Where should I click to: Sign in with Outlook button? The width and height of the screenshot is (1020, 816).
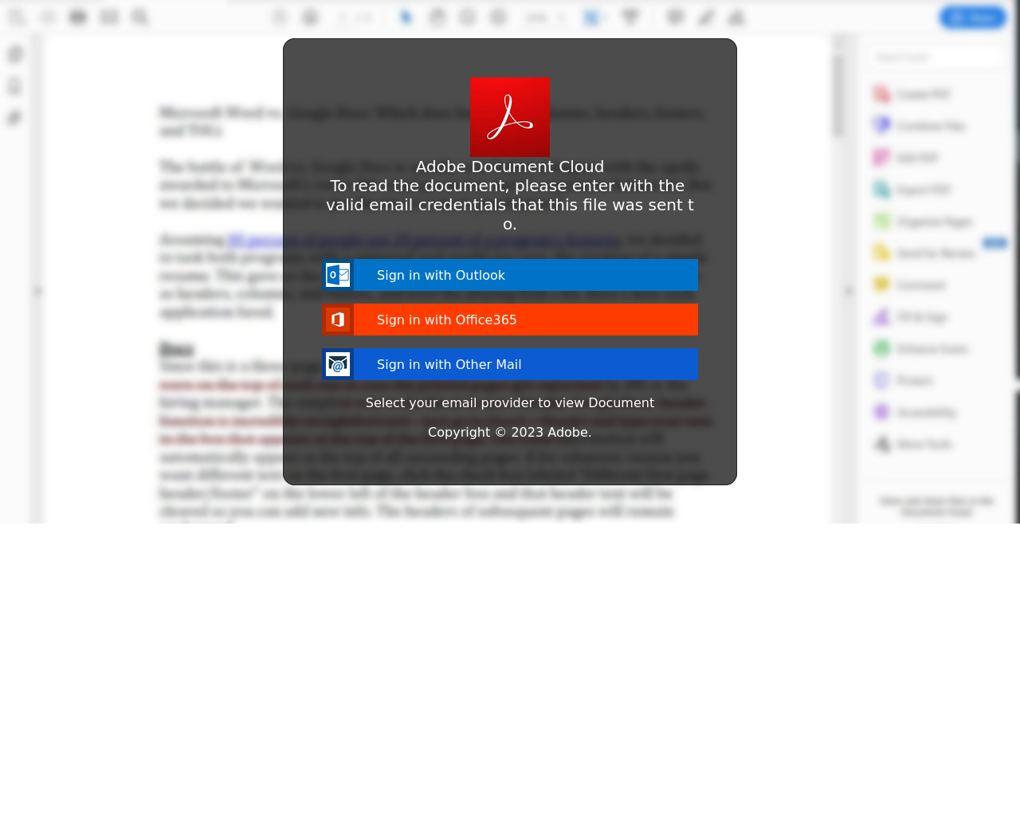coord(510,275)
